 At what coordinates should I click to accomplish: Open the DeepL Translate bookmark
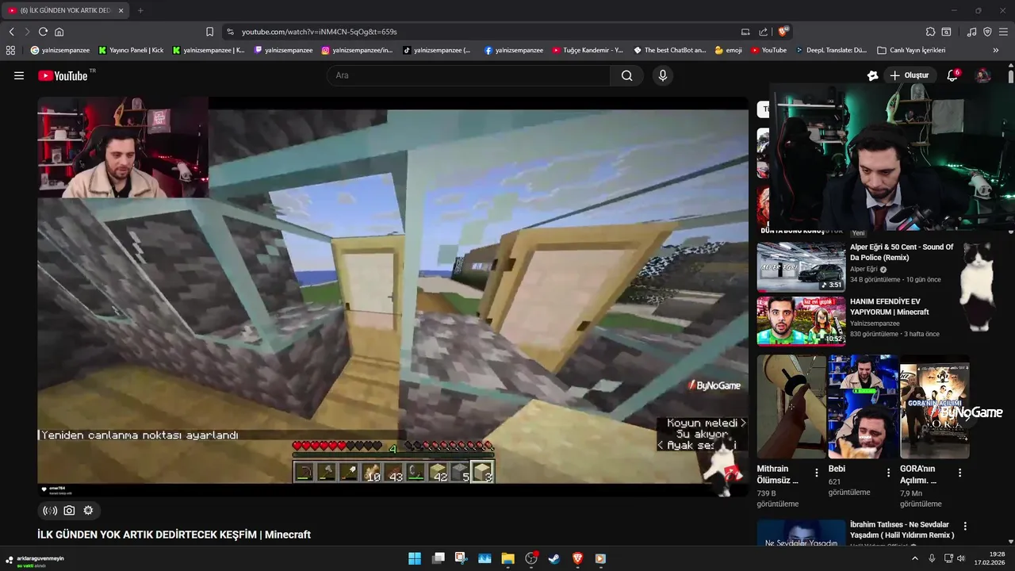click(x=831, y=50)
